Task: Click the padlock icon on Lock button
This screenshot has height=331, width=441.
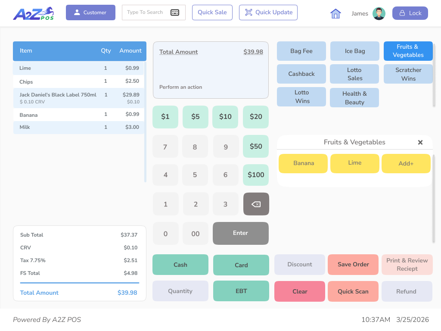Action: tap(403, 13)
